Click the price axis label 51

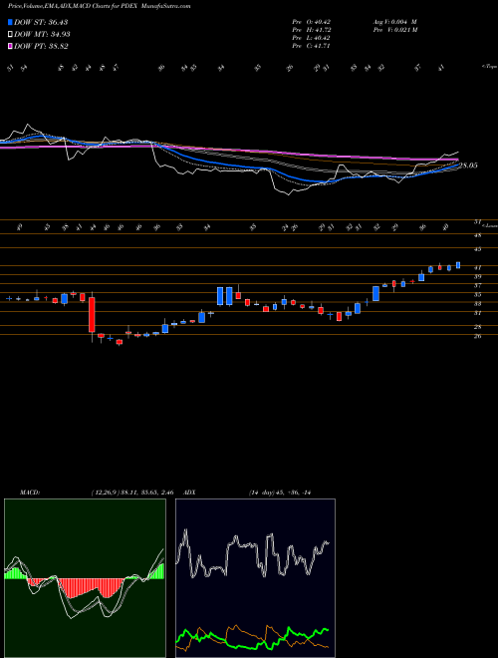(x=477, y=222)
